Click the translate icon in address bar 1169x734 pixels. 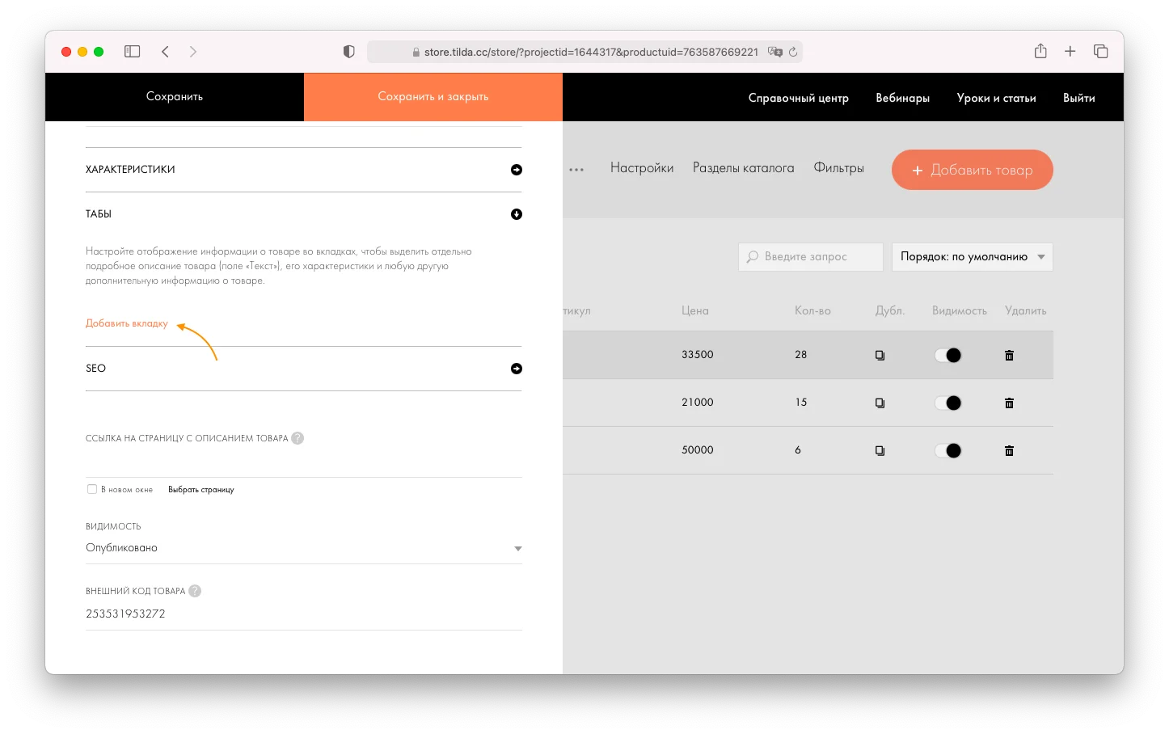coord(775,52)
